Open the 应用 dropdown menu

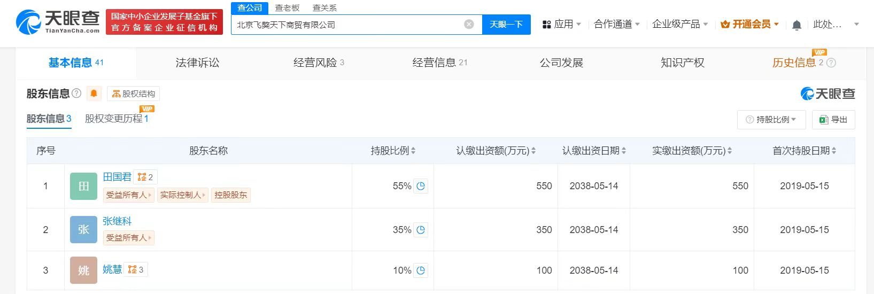(x=561, y=24)
